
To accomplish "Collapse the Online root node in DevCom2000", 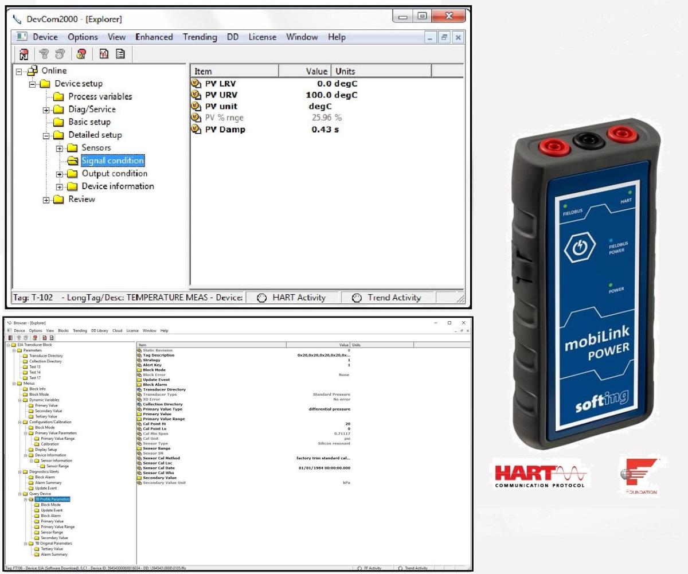I will click(19, 72).
